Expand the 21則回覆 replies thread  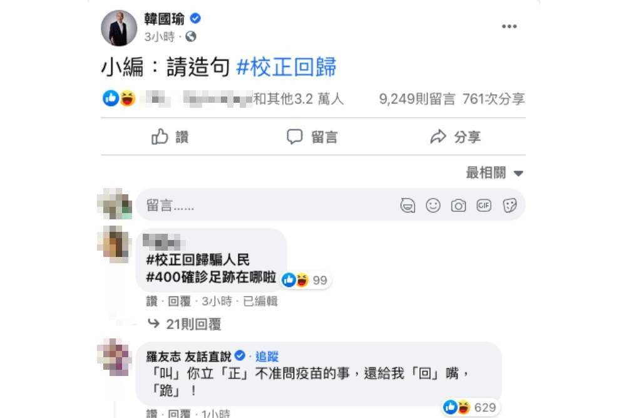tap(185, 324)
